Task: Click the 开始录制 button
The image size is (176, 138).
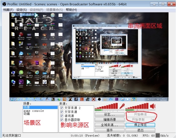Action: (138, 120)
